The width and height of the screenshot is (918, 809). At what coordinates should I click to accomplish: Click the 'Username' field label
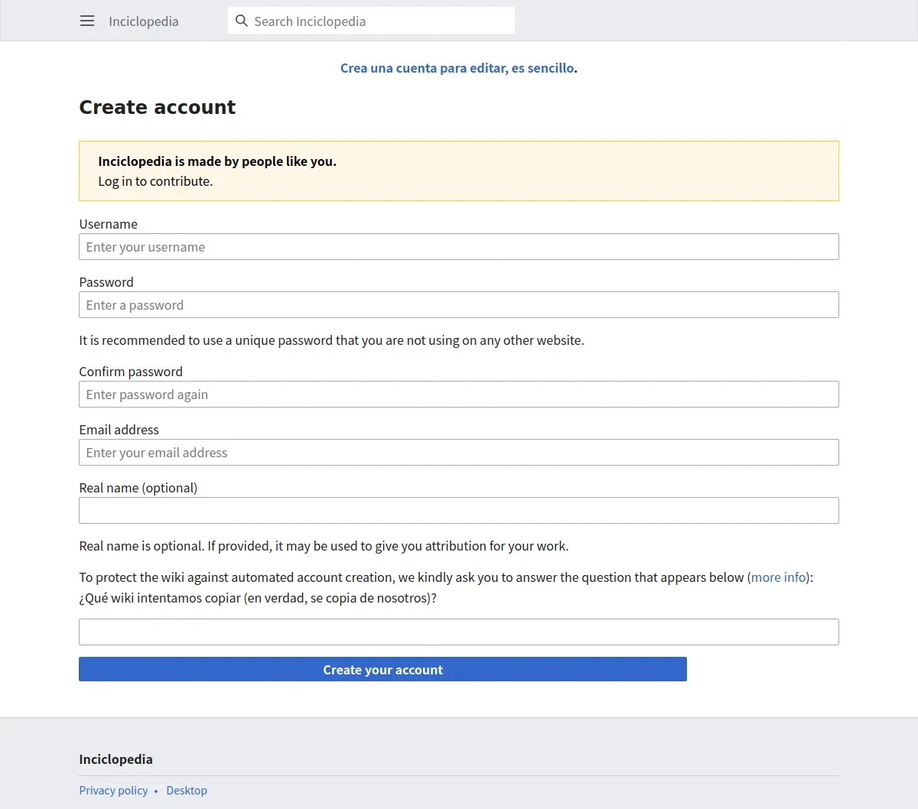point(109,224)
